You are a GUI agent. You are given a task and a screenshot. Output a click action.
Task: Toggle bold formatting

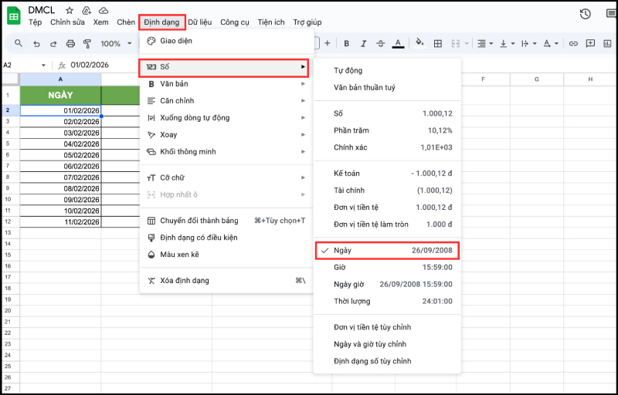click(346, 44)
